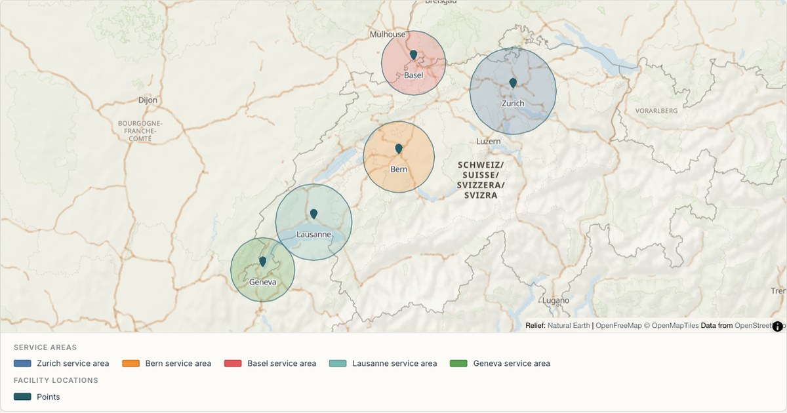Click the Geneva city label on map
The height and width of the screenshot is (413, 787).
click(262, 282)
